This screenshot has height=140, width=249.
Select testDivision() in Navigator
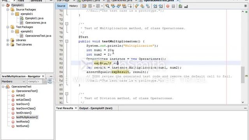point(24,113)
